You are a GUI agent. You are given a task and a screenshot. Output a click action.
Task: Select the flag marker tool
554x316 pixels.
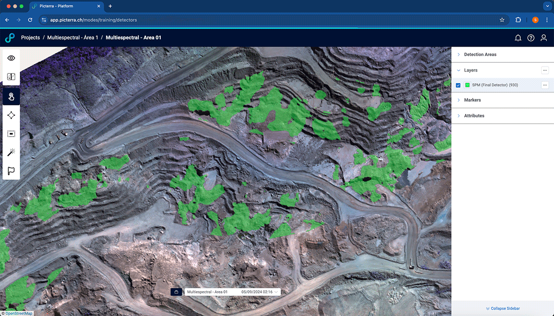(11, 171)
